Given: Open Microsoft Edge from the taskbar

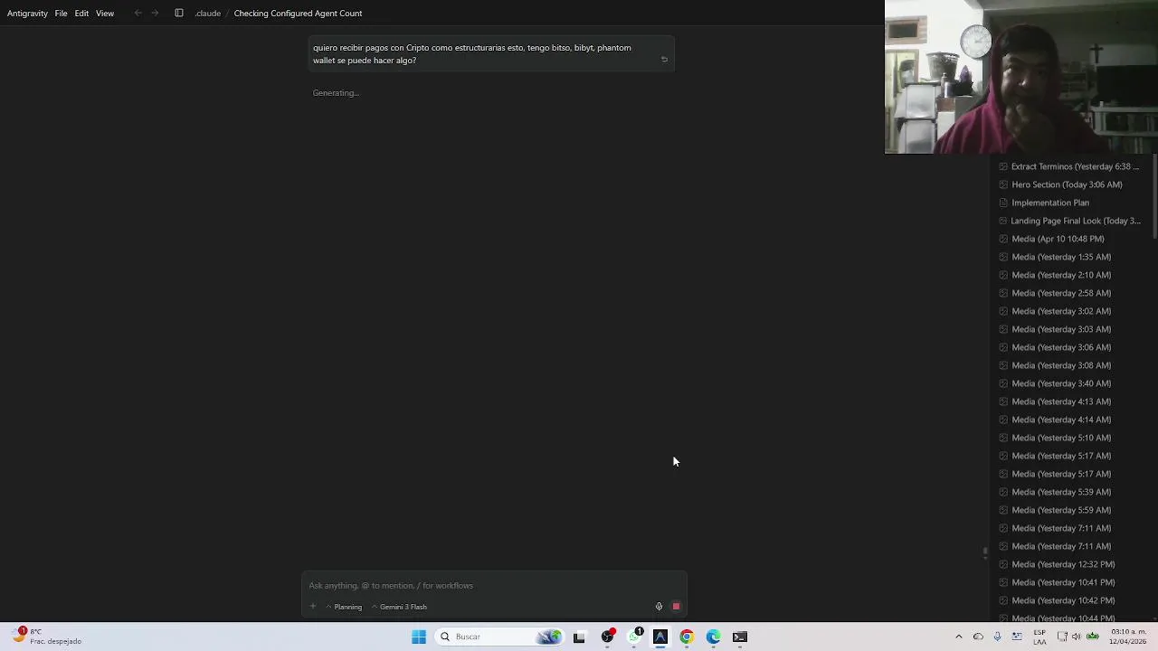Looking at the screenshot, I should coord(714,637).
